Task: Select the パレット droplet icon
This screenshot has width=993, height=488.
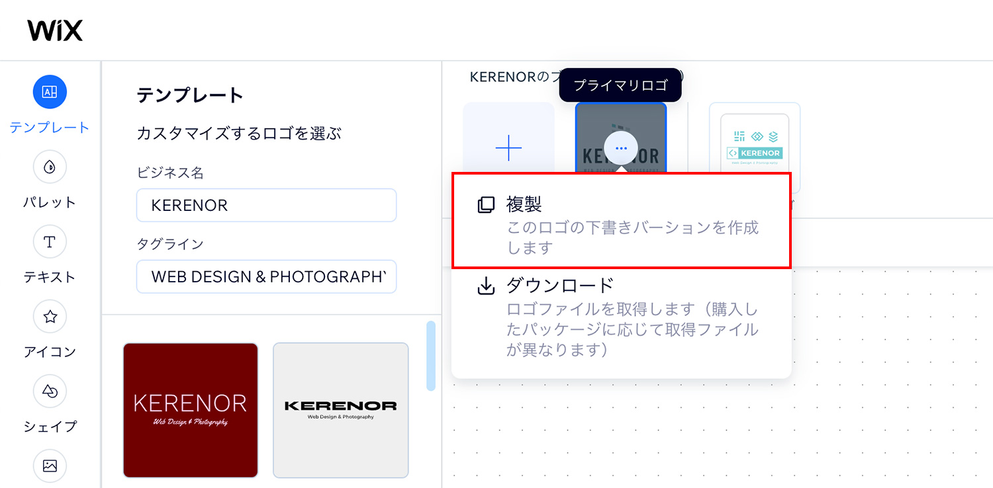Action: click(x=50, y=167)
